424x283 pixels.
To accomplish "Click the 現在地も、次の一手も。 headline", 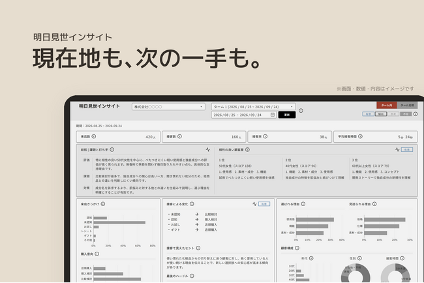I will [147, 58].
